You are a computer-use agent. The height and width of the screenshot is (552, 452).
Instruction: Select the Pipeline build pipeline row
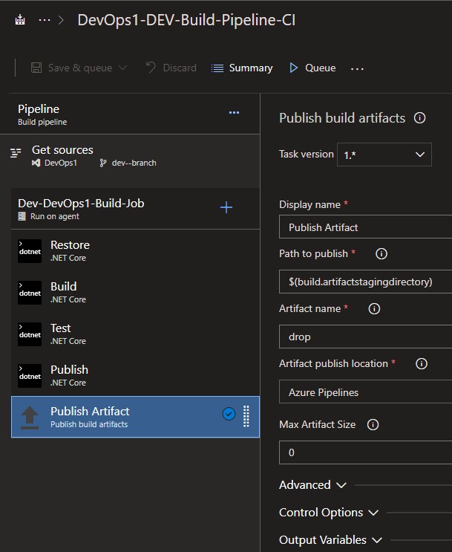click(130, 114)
